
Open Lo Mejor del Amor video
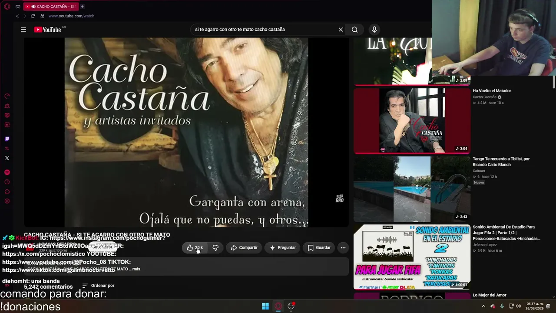click(490, 295)
